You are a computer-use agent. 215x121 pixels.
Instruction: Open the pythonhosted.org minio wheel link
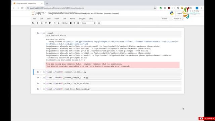[112, 43]
